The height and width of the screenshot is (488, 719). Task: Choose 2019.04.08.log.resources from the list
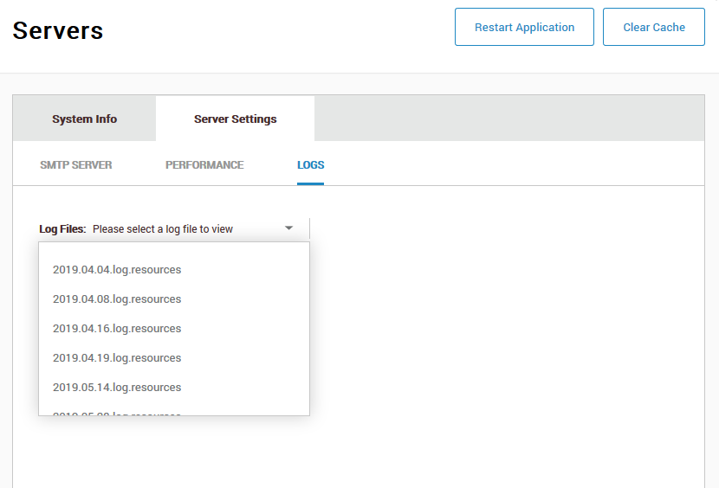[174, 299]
